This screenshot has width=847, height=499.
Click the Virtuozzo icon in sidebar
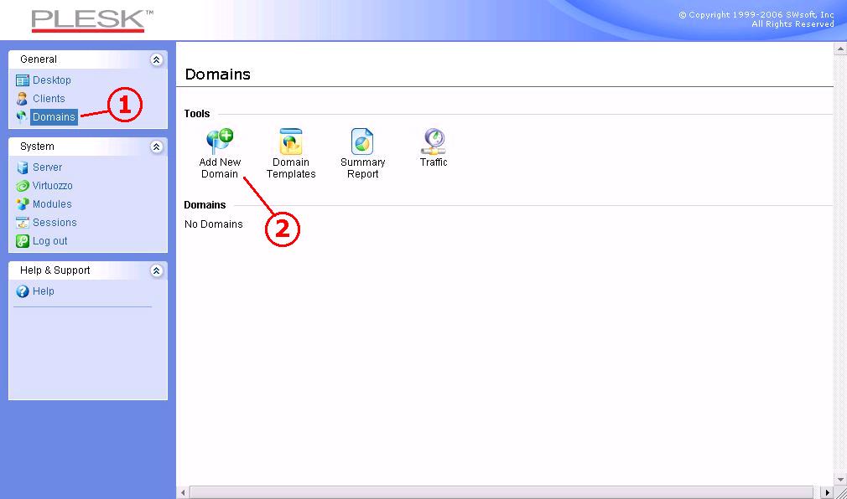point(23,186)
